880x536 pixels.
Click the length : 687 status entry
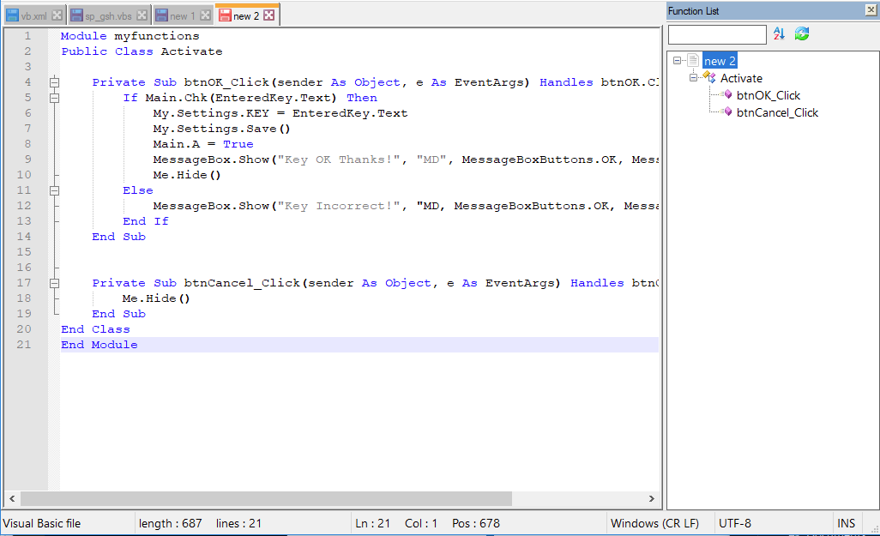(x=170, y=523)
